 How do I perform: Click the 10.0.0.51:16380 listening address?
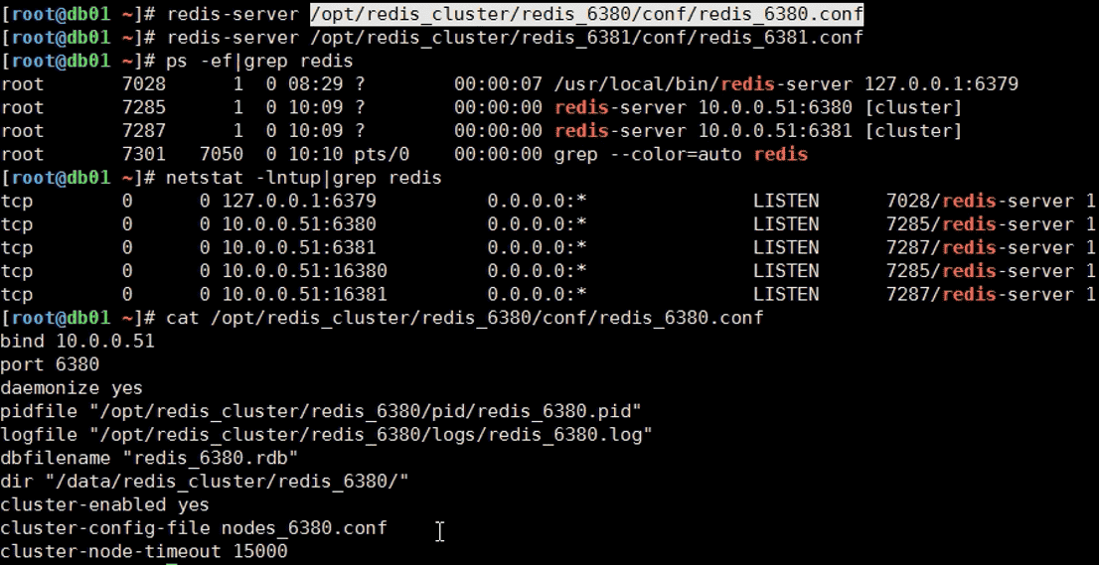click(304, 271)
